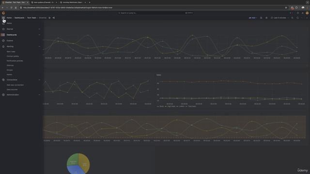Open the user avatar menu
This screenshot has width=310, height=174.
(x=307, y=13)
